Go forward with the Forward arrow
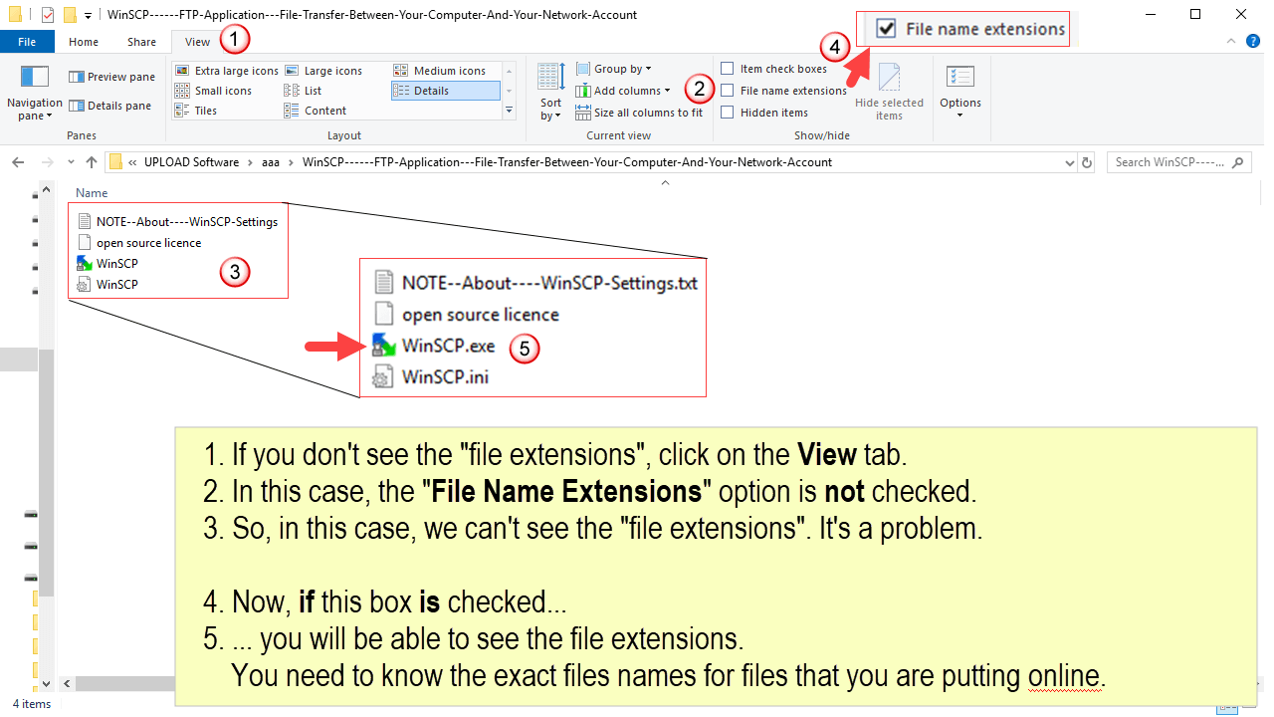 [x=46, y=162]
